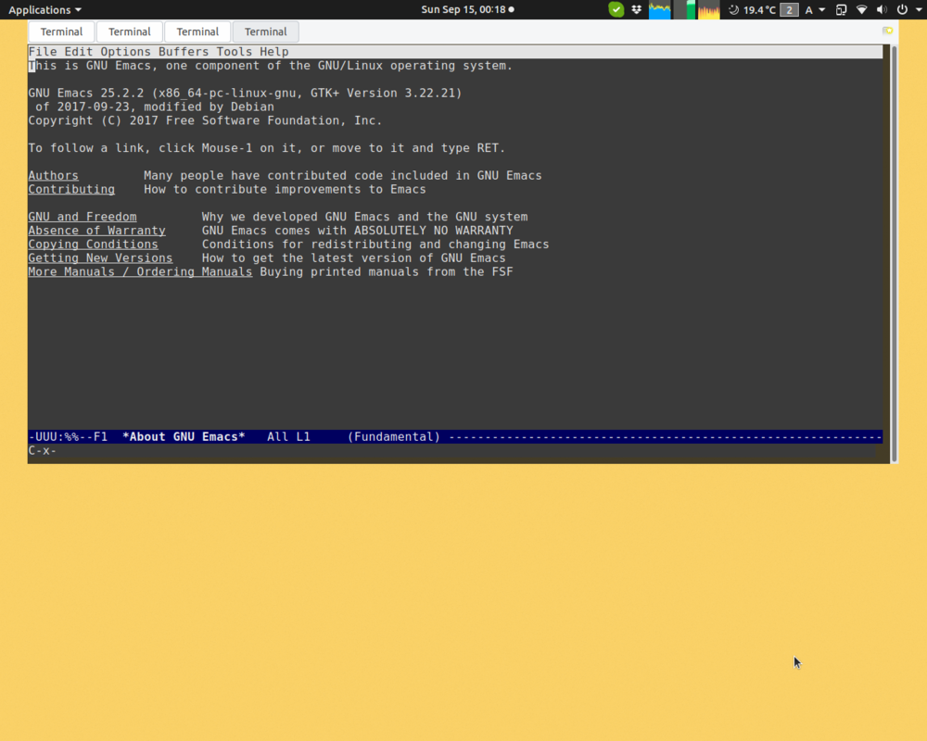Open the 19.4 °C weather reading
Image resolution: width=927 pixels, height=741 pixels.
point(759,9)
